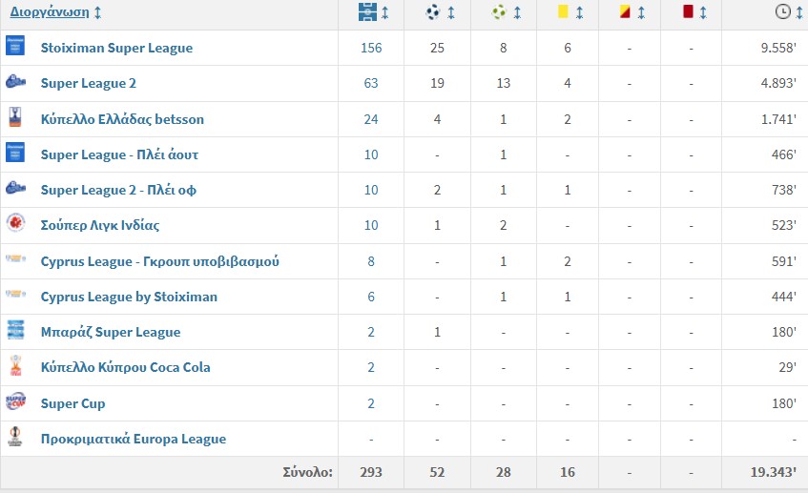Sort by matches played pitch icon
The height and width of the screenshot is (493, 808).
pyautogui.click(x=367, y=11)
